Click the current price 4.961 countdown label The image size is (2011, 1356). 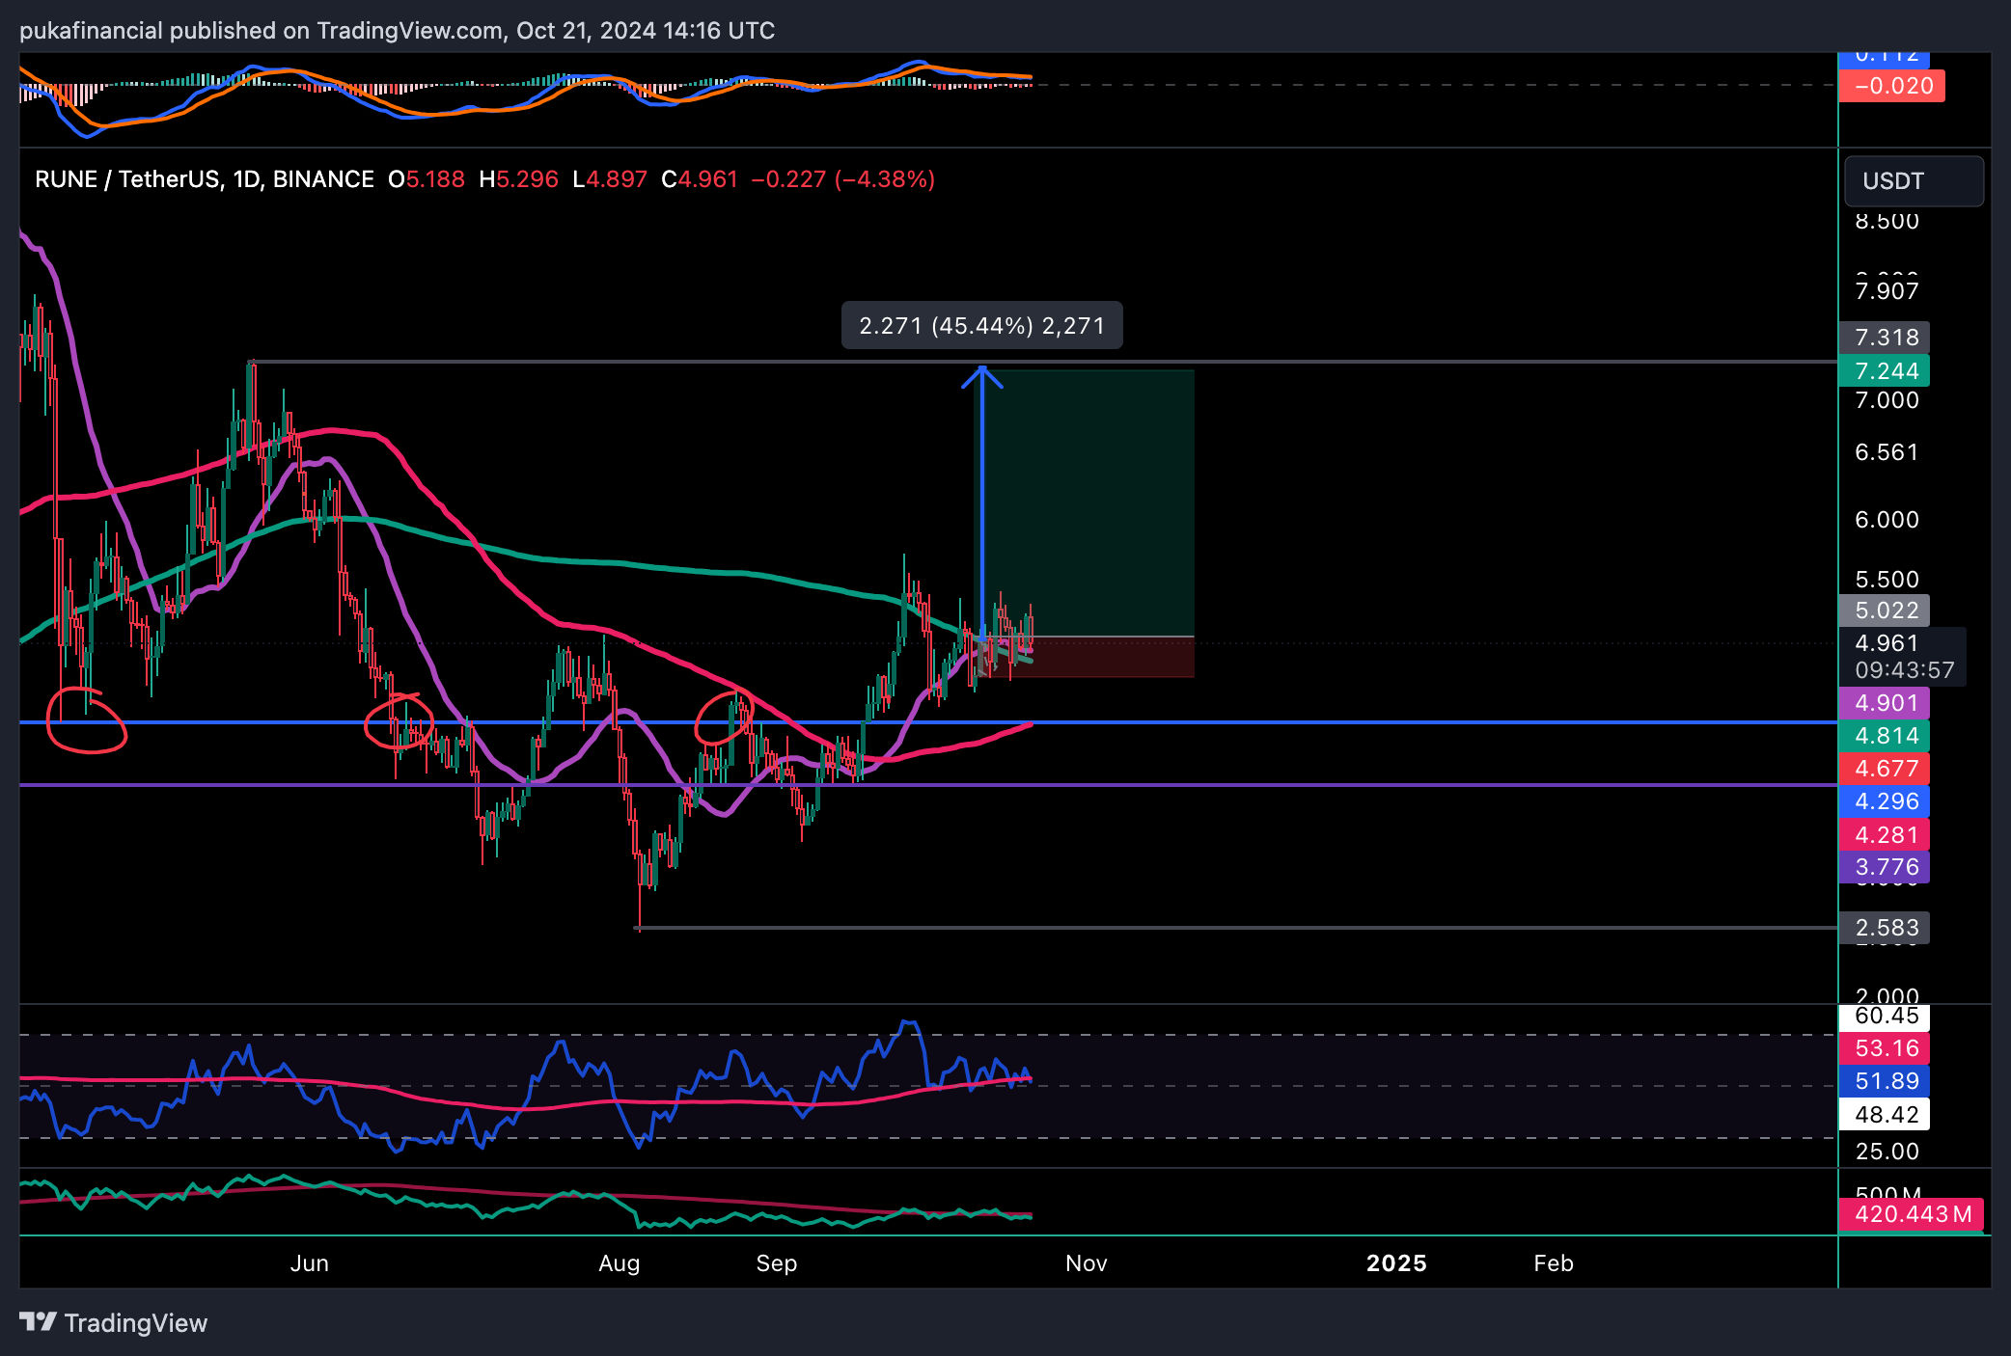pyautogui.click(x=1902, y=657)
